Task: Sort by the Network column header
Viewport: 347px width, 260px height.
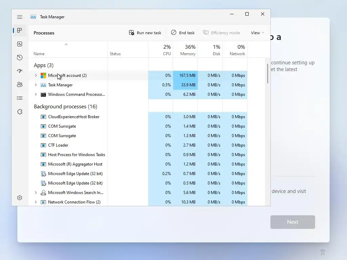Action: (235, 50)
